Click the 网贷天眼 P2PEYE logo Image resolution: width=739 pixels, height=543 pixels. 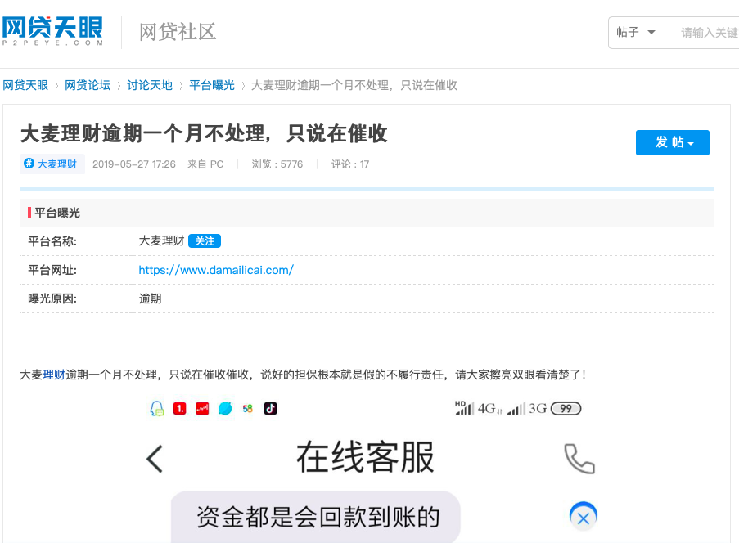click(x=53, y=29)
